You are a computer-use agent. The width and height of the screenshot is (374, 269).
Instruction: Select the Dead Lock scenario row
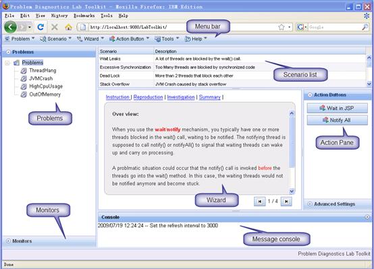232,76
